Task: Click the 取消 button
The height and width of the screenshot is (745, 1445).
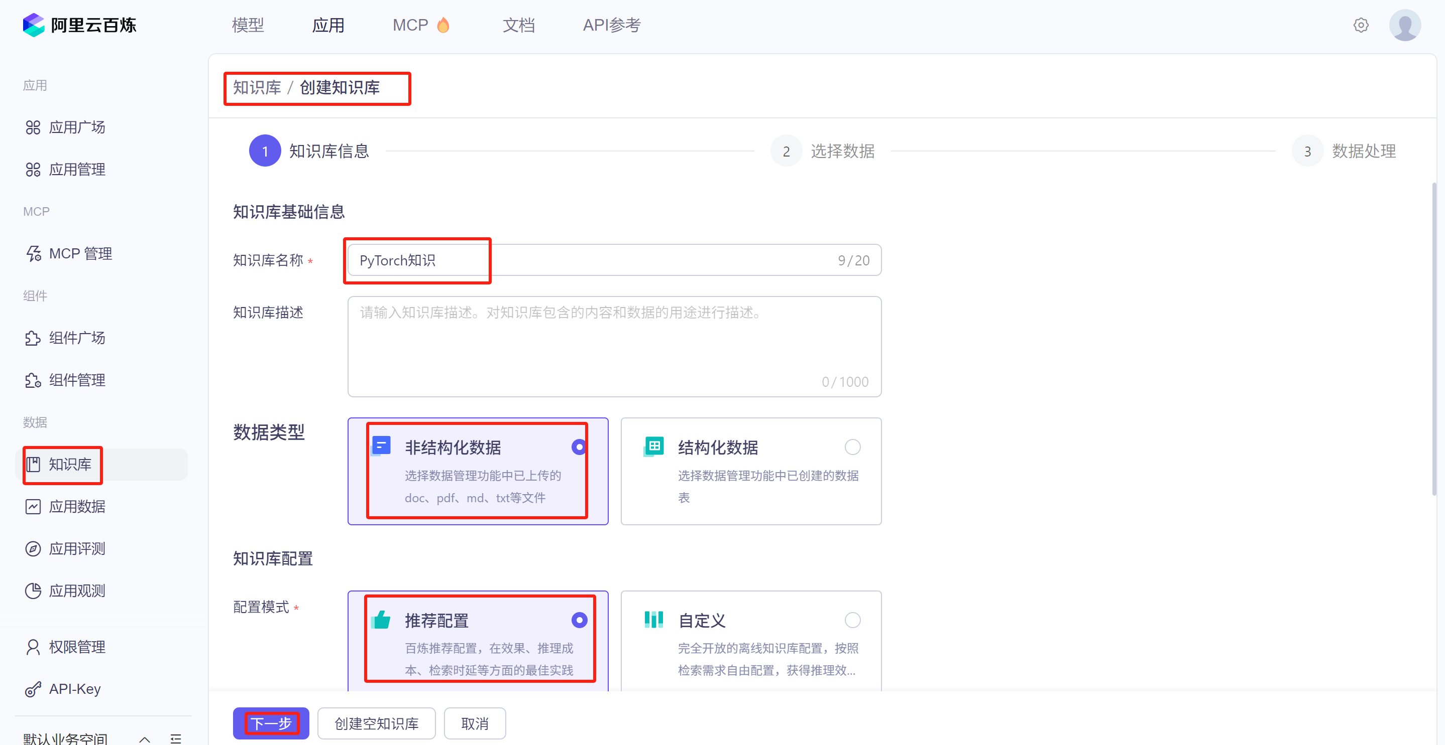Action: coord(475,723)
